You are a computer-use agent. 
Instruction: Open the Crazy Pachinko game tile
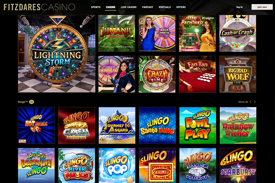click(x=197, y=33)
